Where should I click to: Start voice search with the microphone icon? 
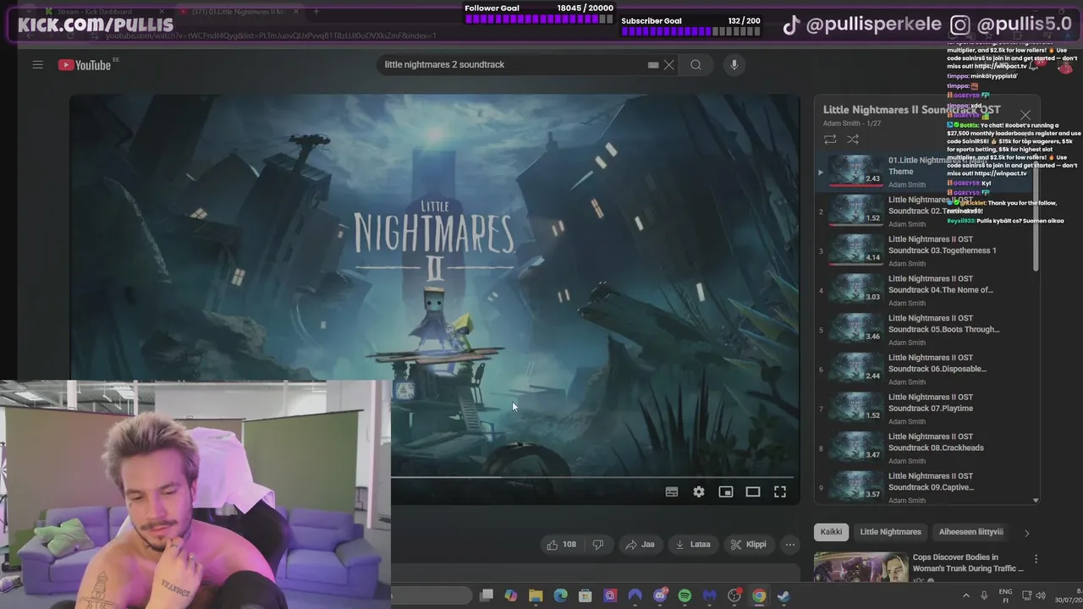[734, 64]
